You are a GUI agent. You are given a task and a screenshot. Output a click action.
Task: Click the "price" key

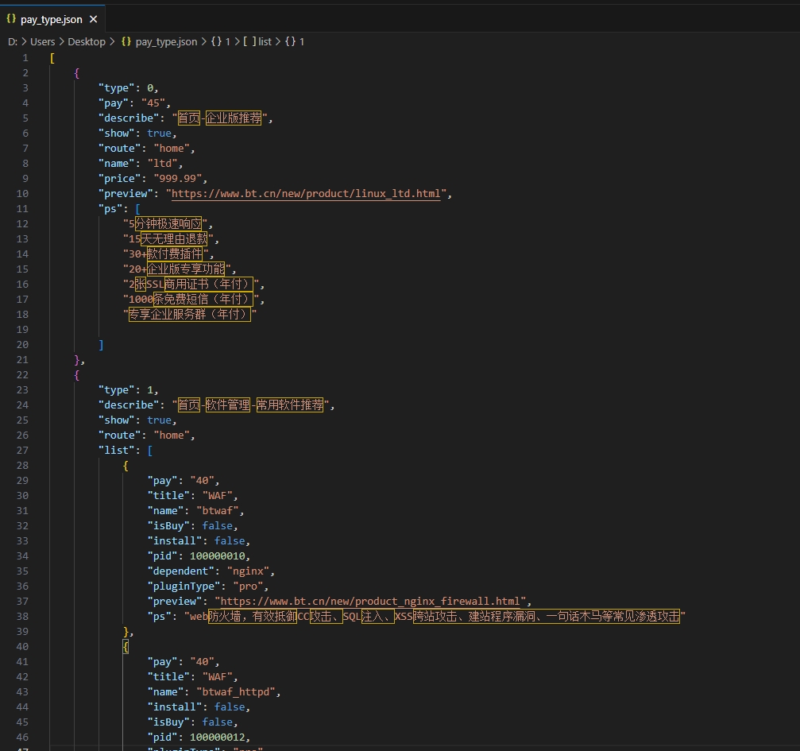point(119,179)
